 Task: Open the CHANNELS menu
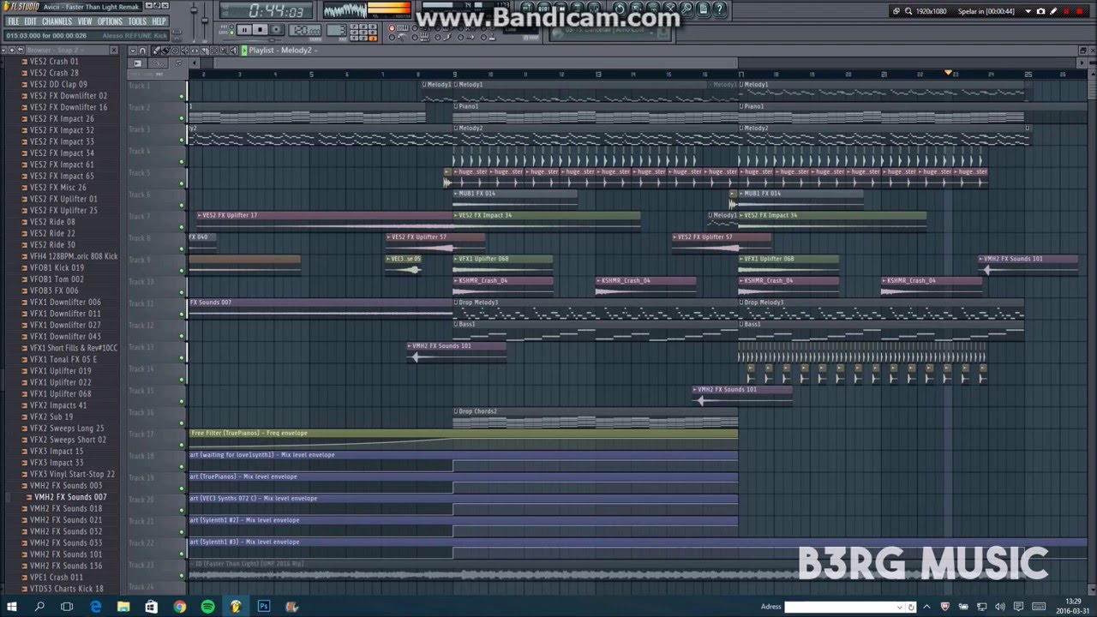[x=57, y=21]
